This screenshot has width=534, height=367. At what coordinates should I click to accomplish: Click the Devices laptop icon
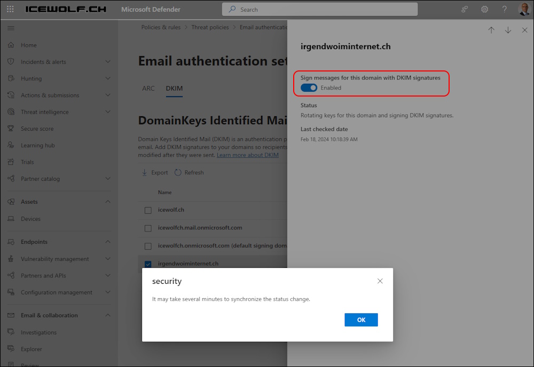coord(11,218)
